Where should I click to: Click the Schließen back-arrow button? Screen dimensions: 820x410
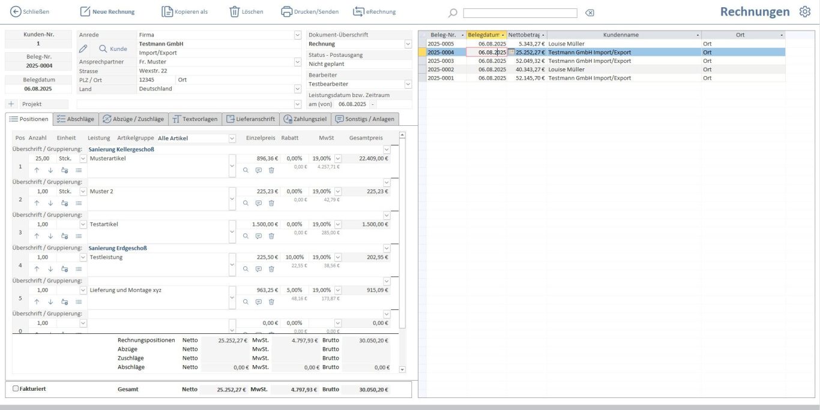tap(30, 11)
